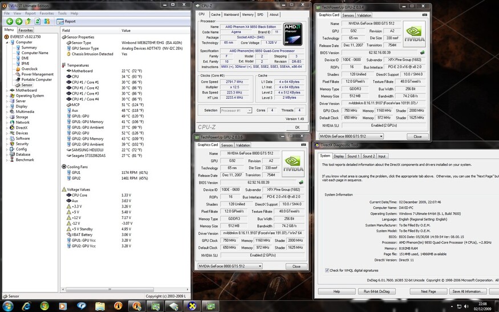Click the Next Page button in DxDiag

click(x=428, y=291)
